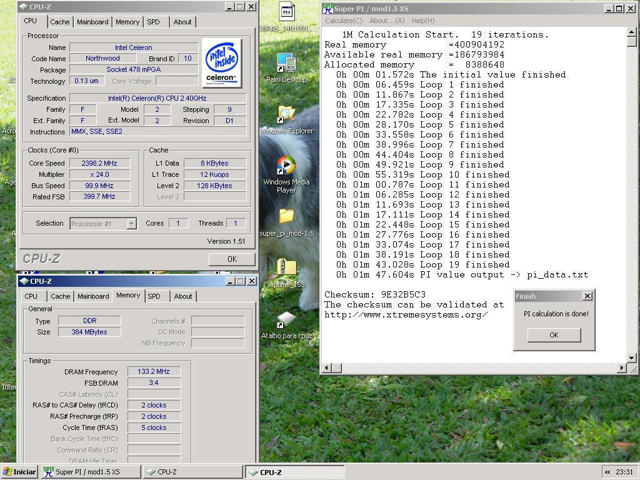This screenshot has width=640, height=480.
Task: Open the About...(A) menu in Super PI
Action: (x=386, y=21)
